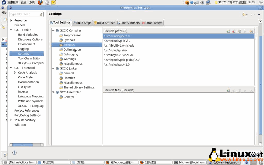
Task: Switch to the Build Steps tab
Action: pyautogui.click(x=82, y=23)
